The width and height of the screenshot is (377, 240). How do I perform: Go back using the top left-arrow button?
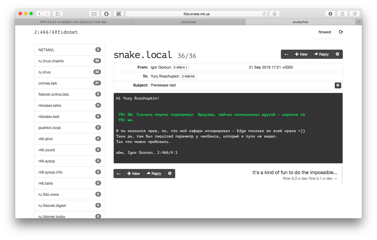[286, 54]
